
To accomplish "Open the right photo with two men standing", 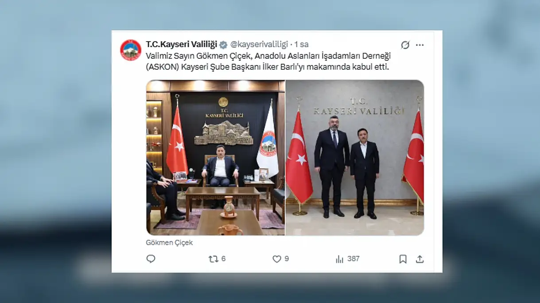I will tap(355, 158).
